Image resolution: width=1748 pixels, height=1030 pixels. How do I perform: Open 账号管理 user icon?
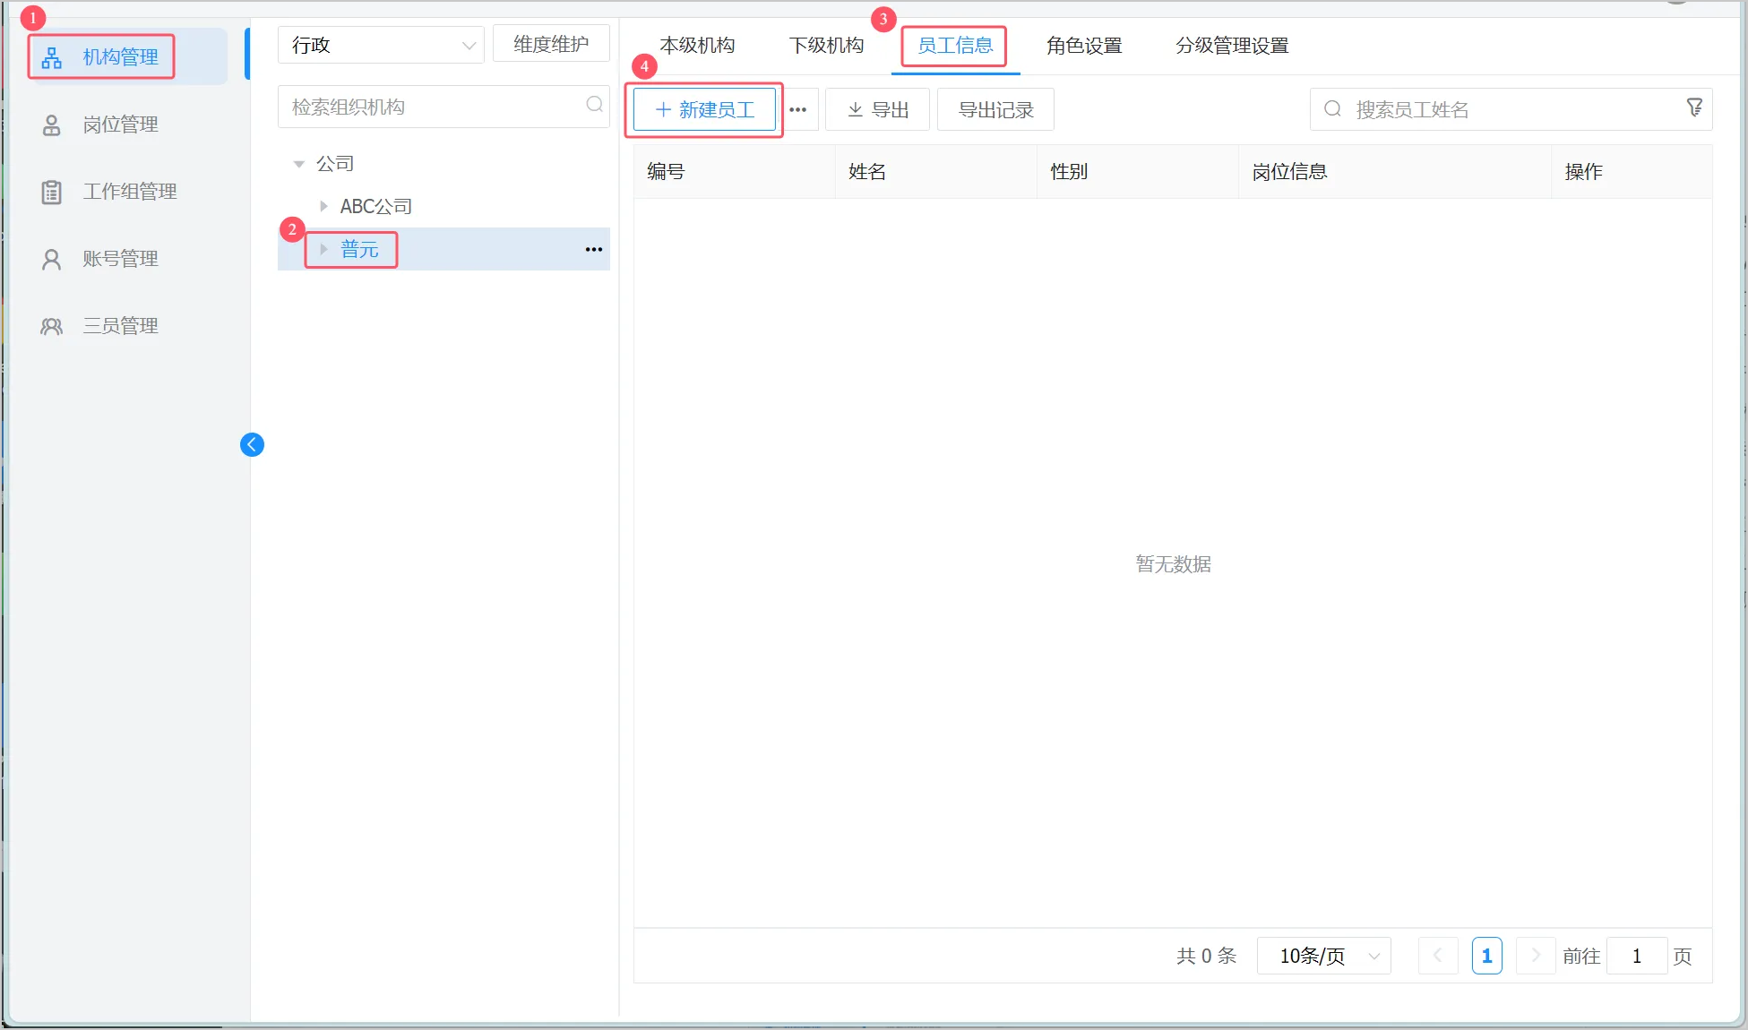point(52,259)
